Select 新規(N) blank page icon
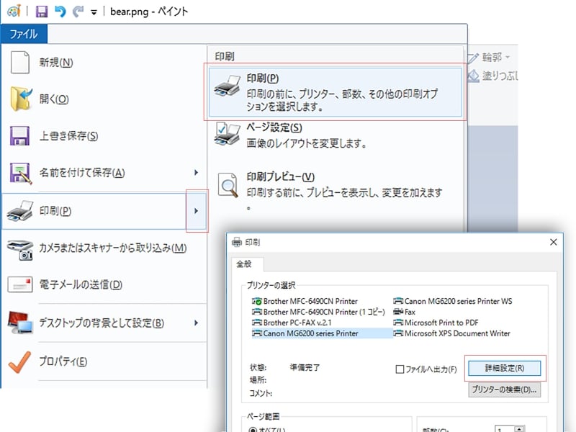Screen dimensions: 576x432 pos(20,63)
